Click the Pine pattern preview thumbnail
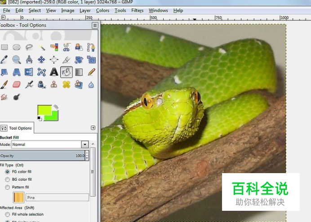Image resolution: width=311 pixels, height=222 pixels. tap(18, 197)
